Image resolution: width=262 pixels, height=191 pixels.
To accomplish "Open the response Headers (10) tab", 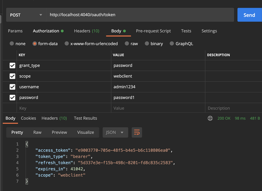I will pyautogui.click(x=54, y=118).
